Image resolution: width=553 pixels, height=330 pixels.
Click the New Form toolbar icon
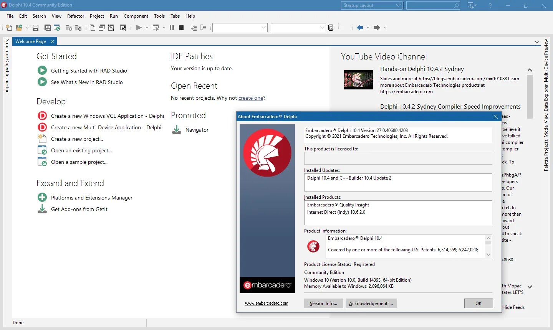(x=123, y=28)
